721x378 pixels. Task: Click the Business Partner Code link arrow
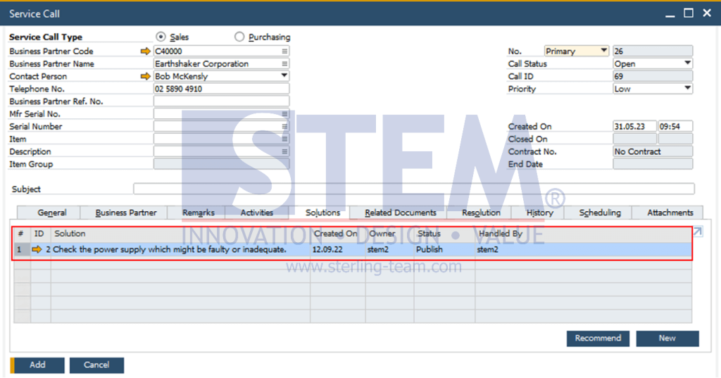pos(146,51)
